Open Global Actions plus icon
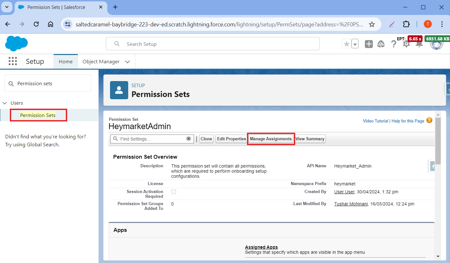 click(x=369, y=44)
